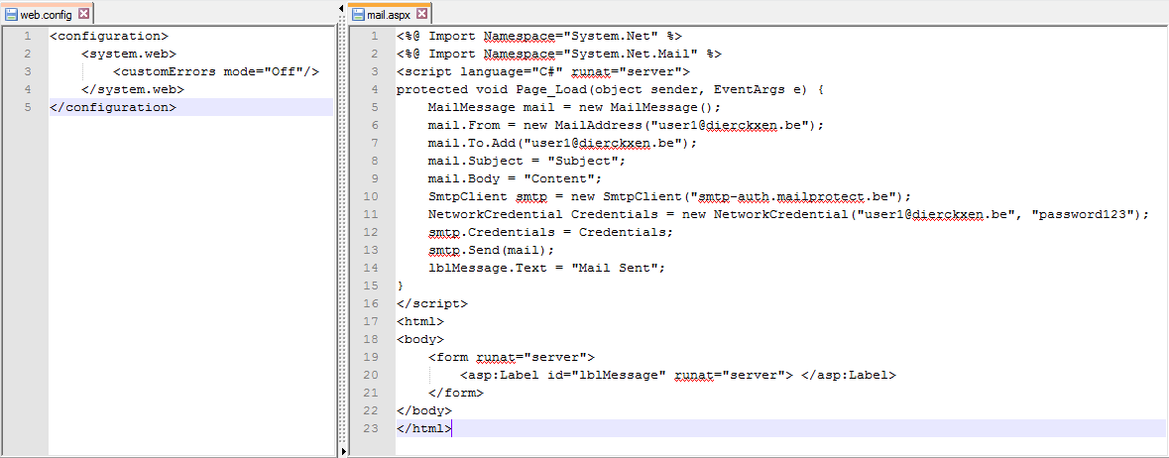Click the </system.web> closing tag line
The image size is (1169, 458).
133,89
